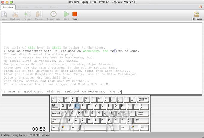
Task: Click the line starting 'You all remember how'
Action: point(57,84)
